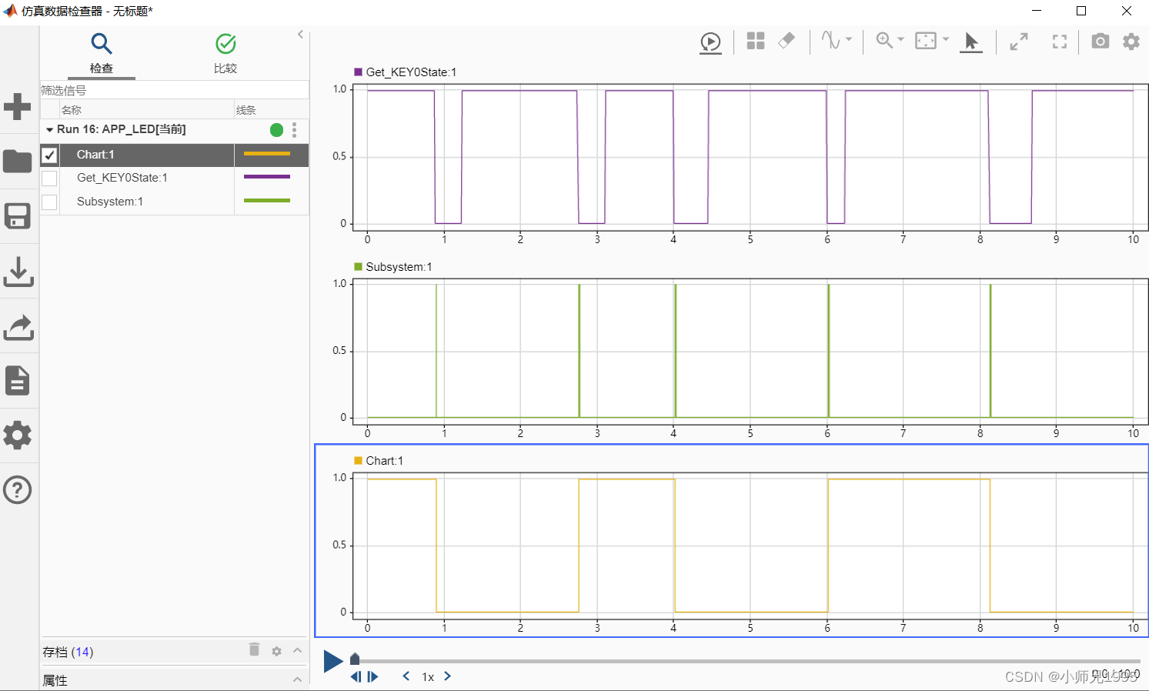The height and width of the screenshot is (691, 1149).
Task: Import data using the sidebar download icon
Action: (x=18, y=272)
